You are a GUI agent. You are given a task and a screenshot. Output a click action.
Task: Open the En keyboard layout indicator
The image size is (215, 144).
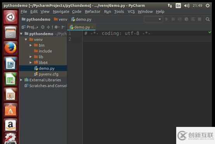coord(178,5)
